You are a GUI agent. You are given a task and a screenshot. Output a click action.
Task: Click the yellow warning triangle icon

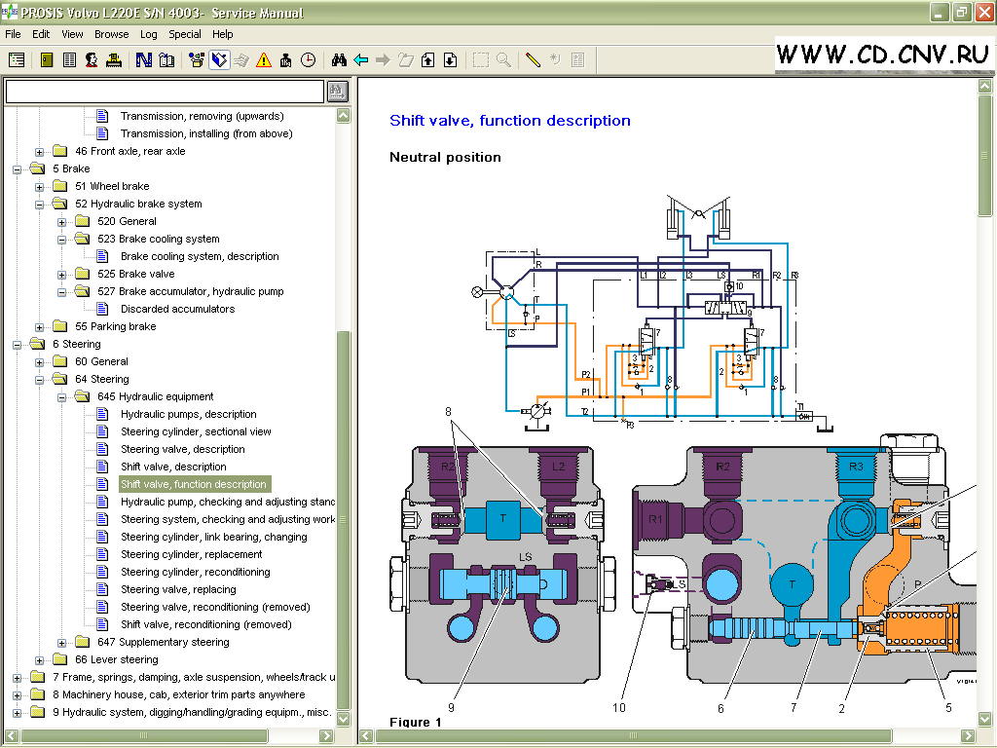point(264,59)
